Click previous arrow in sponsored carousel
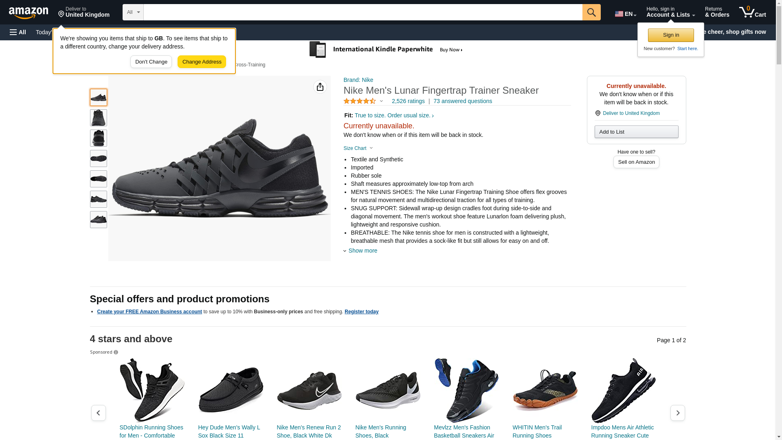The height and width of the screenshot is (440, 782). 98,413
